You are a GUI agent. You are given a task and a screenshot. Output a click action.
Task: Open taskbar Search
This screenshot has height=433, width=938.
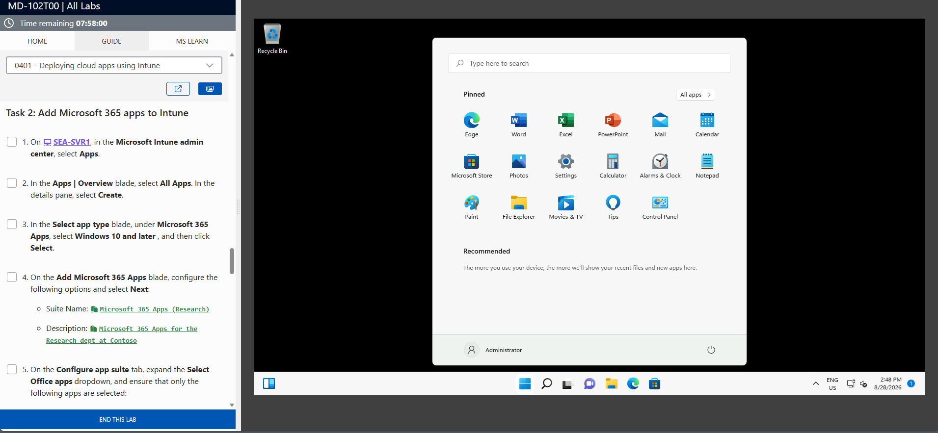(x=546, y=383)
